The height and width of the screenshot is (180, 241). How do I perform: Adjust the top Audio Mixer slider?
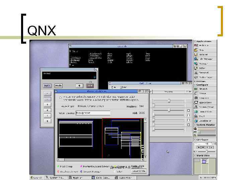point(169,101)
